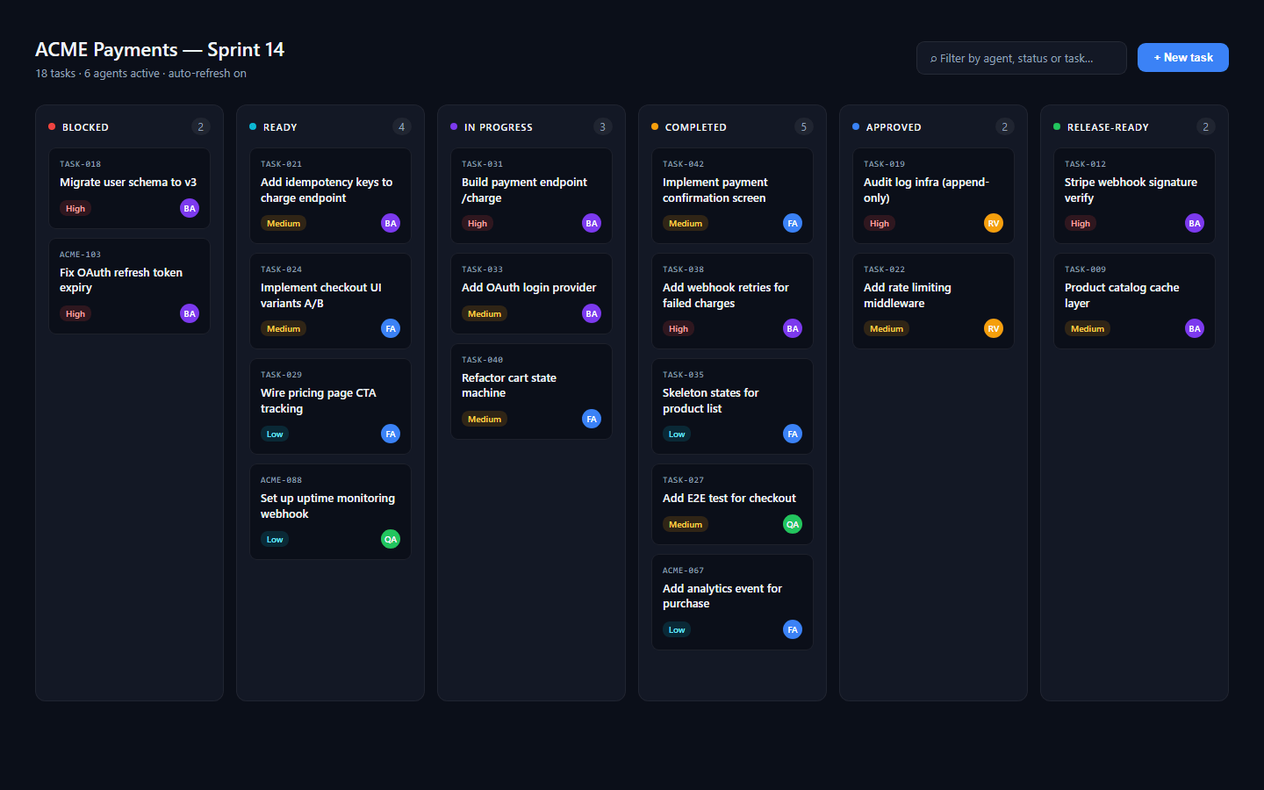Click the BA avatar on TASK-021 card
1264x790 pixels.
point(391,223)
